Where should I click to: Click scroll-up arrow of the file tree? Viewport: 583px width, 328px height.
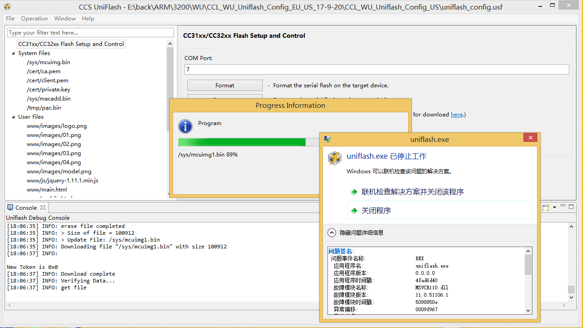click(170, 44)
